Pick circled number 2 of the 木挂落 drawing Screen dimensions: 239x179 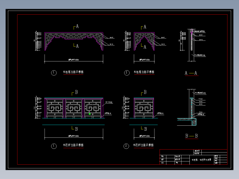click(x=127, y=73)
